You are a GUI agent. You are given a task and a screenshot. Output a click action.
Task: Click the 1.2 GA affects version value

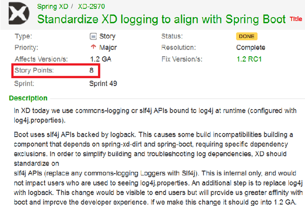point(100,59)
